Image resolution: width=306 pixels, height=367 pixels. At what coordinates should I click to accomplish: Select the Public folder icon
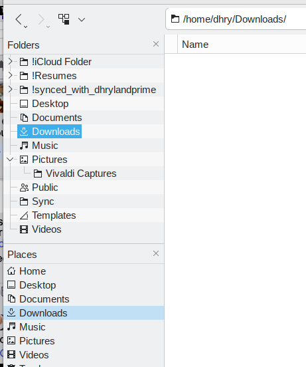click(x=24, y=187)
